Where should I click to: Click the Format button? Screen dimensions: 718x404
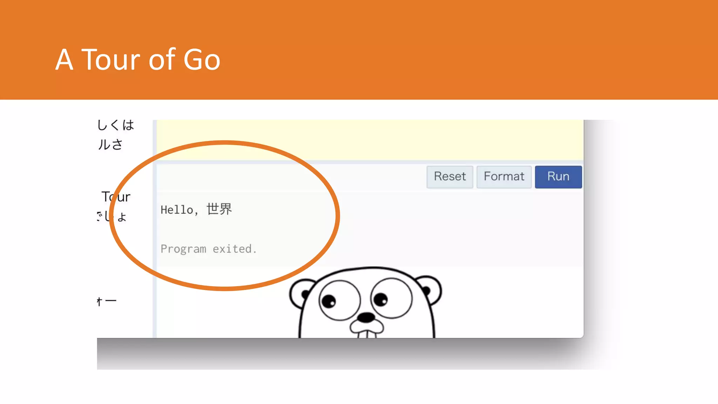pyautogui.click(x=504, y=177)
